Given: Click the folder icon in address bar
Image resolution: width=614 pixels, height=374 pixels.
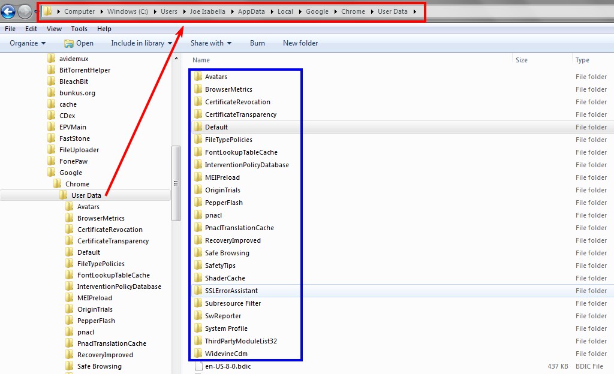Looking at the screenshot, I should click(x=47, y=11).
